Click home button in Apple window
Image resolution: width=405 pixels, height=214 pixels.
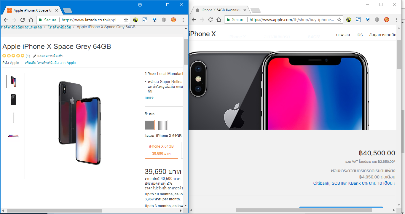tap(219, 20)
